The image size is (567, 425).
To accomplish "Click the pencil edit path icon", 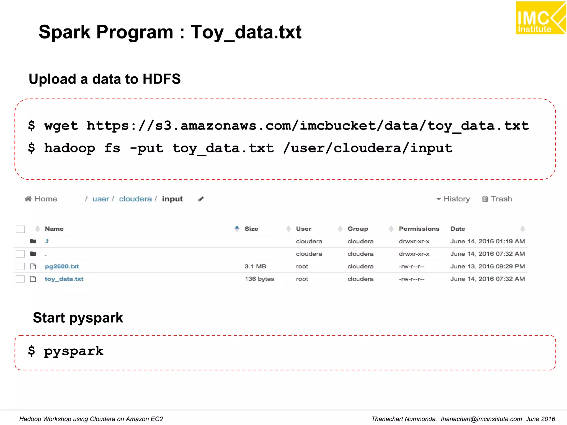I will [x=201, y=199].
